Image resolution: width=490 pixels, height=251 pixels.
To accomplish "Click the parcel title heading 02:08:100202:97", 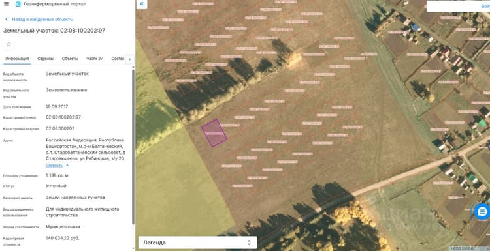I will tap(54, 31).
